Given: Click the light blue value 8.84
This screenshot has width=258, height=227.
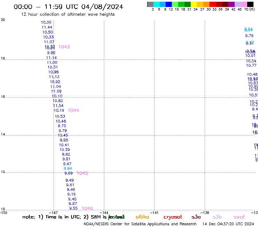Looking at the screenshot, I should point(68,168).
